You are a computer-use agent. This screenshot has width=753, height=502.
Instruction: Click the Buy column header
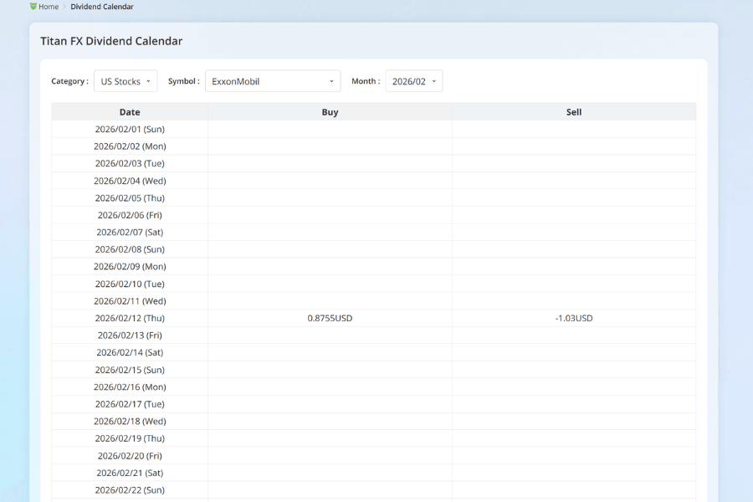330,112
